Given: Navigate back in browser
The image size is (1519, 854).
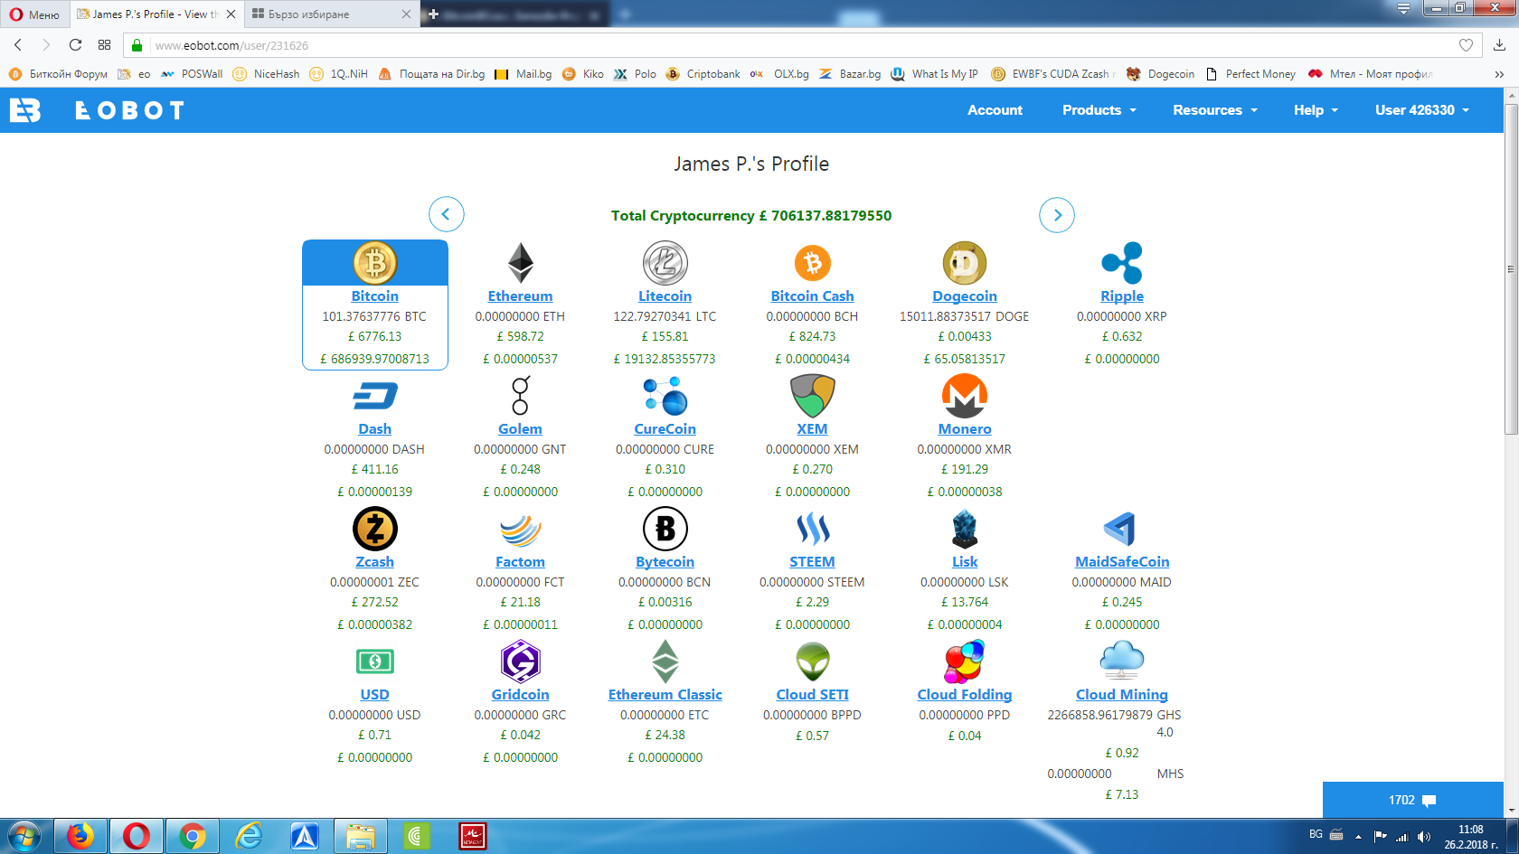Looking at the screenshot, I should 18,45.
